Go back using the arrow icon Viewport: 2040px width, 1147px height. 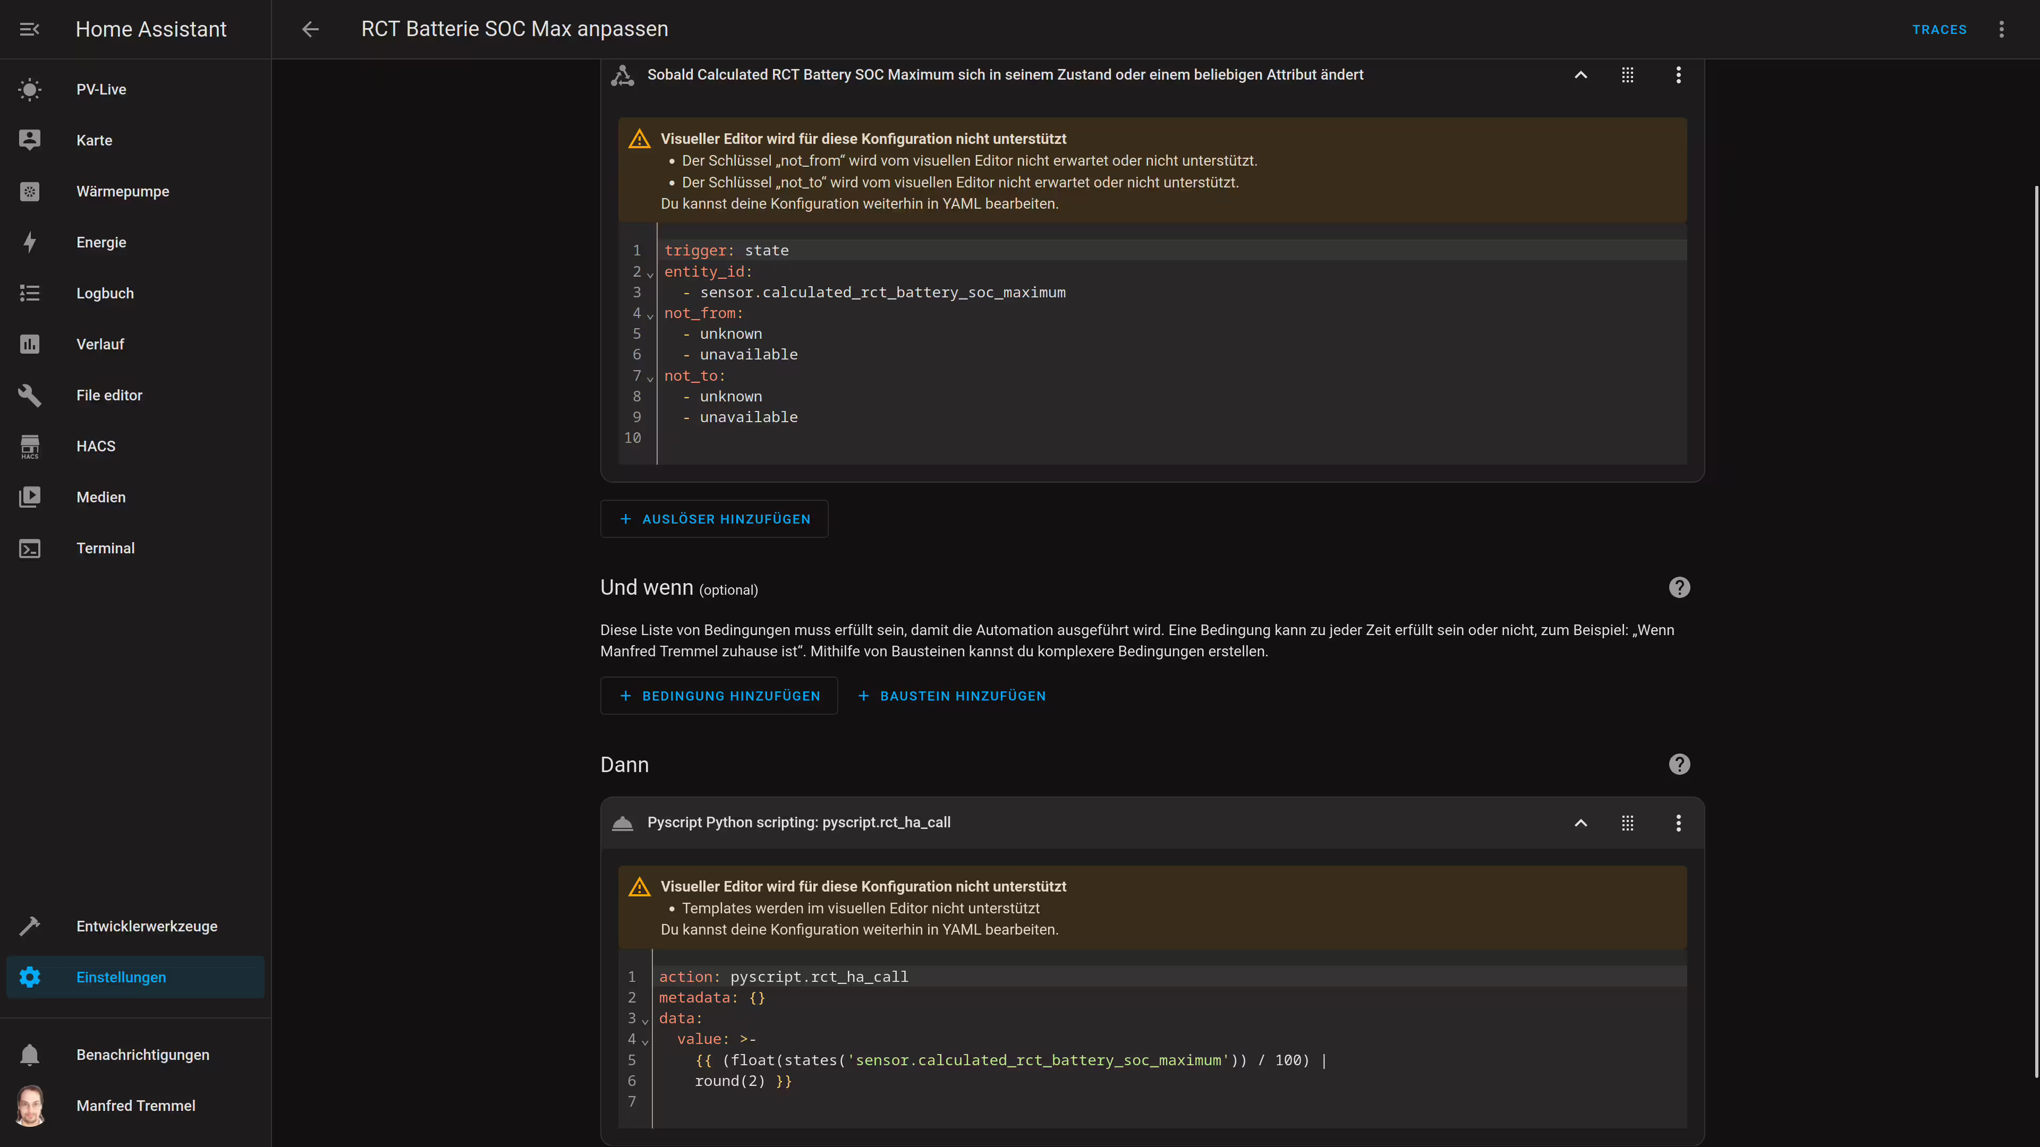coord(310,29)
